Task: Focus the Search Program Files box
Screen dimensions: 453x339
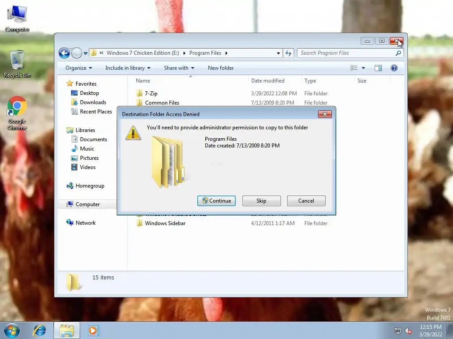Action: [x=350, y=53]
